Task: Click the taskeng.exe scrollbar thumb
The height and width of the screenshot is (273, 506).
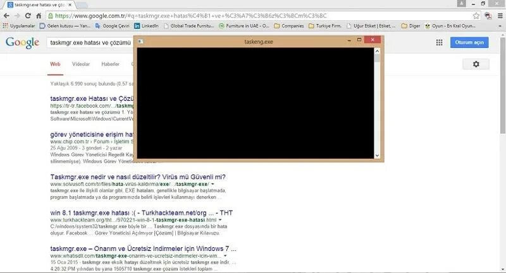Action: (377, 58)
